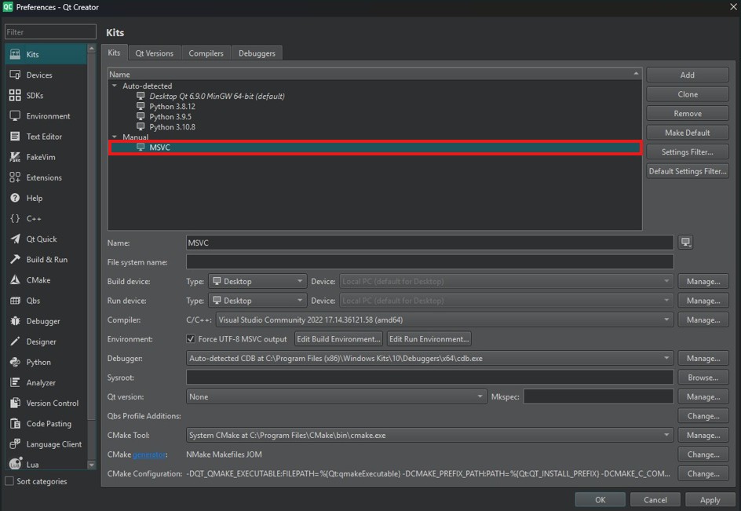741x511 pixels.
Task: Select the Python 3.8.12 kit's monitor icon
Action: pyautogui.click(x=141, y=106)
